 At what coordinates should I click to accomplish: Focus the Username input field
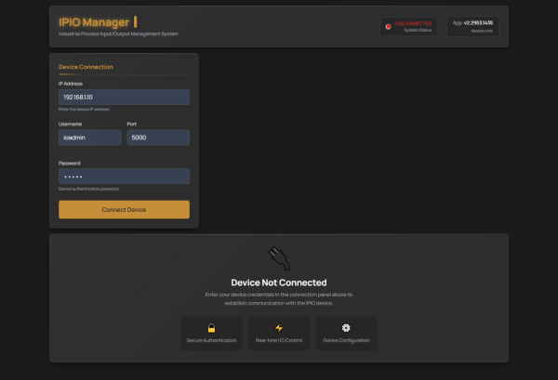click(x=90, y=138)
